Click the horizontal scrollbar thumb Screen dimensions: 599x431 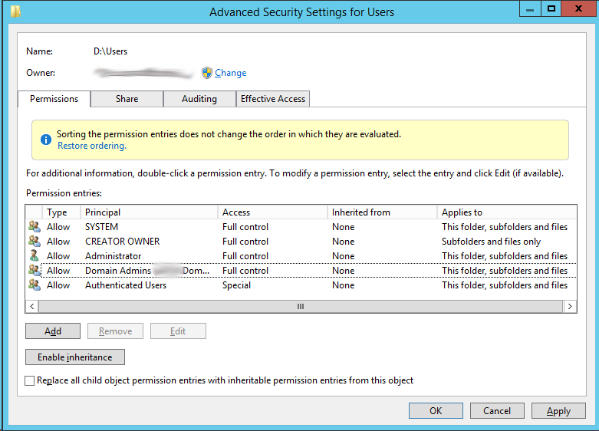(301, 307)
